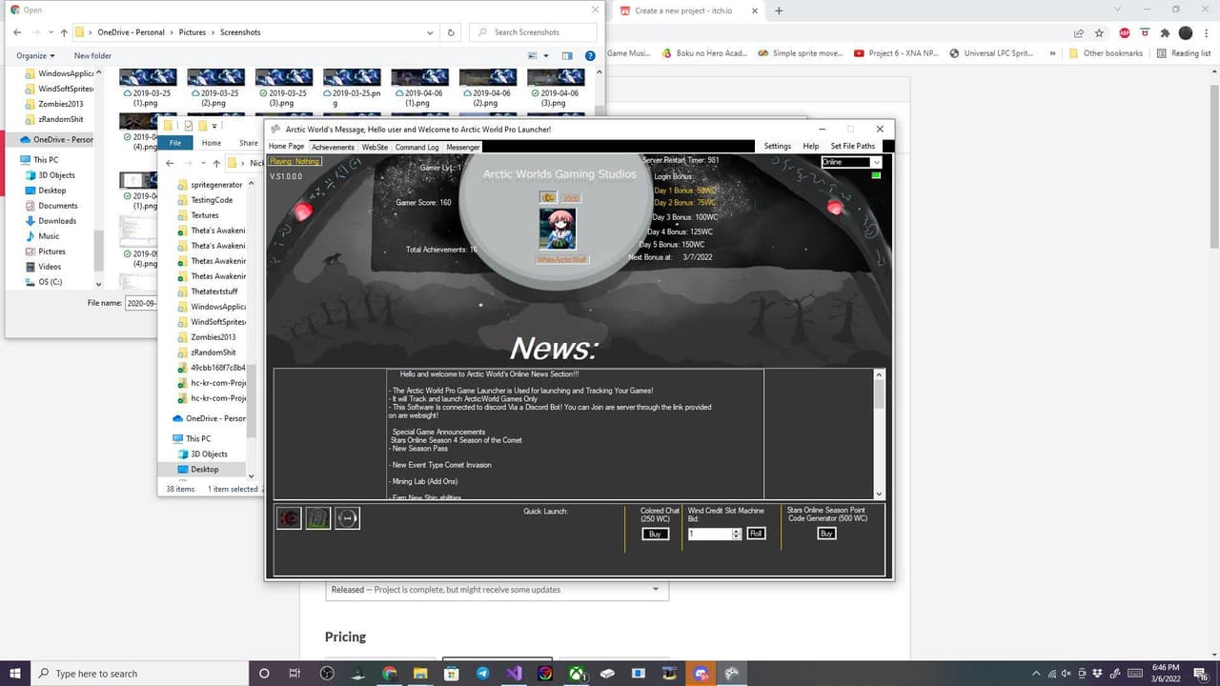
Task: Open the new Chrome tab button
Action: pyautogui.click(x=779, y=10)
